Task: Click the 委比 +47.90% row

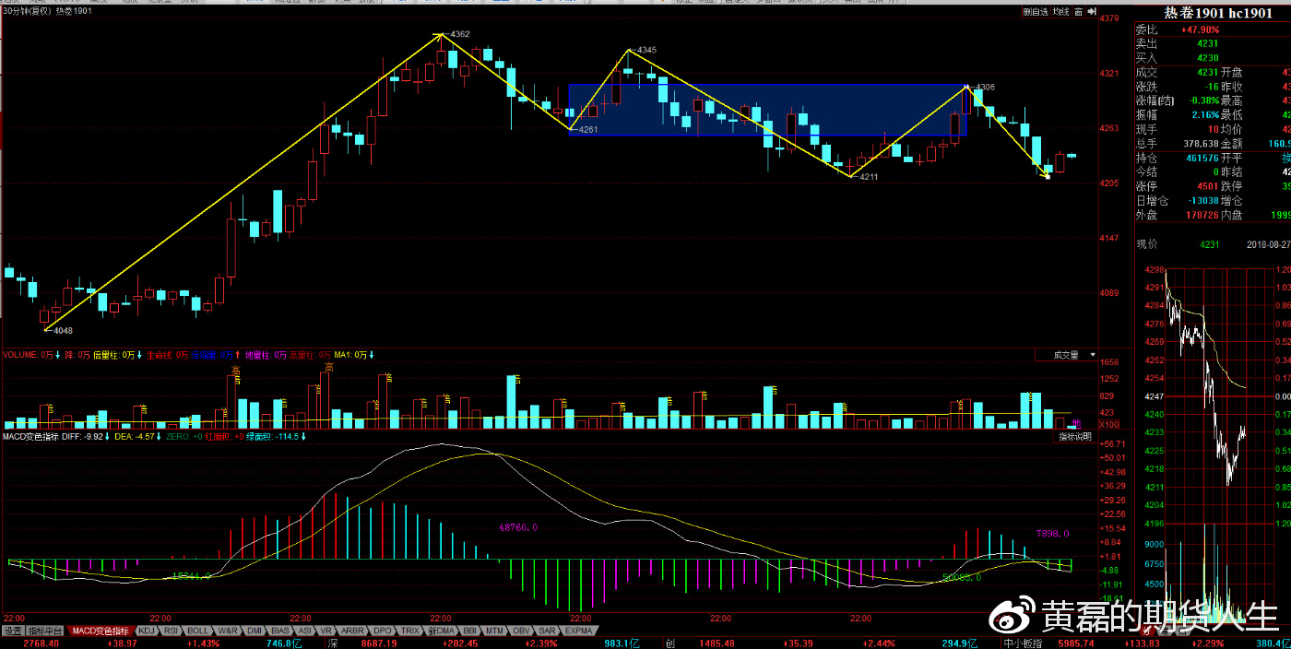Action: 1213,30
